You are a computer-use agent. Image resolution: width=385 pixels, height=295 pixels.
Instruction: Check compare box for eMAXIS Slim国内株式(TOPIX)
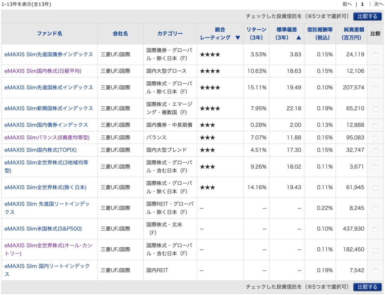(375, 151)
